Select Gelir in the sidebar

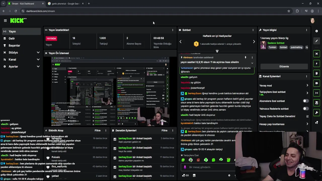click(21, 38)
